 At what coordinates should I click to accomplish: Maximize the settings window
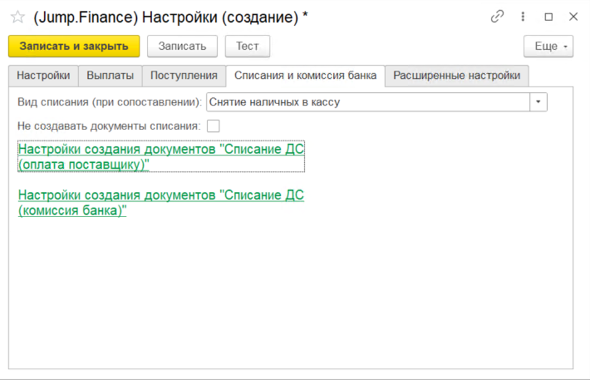click(x=548, y=17)
